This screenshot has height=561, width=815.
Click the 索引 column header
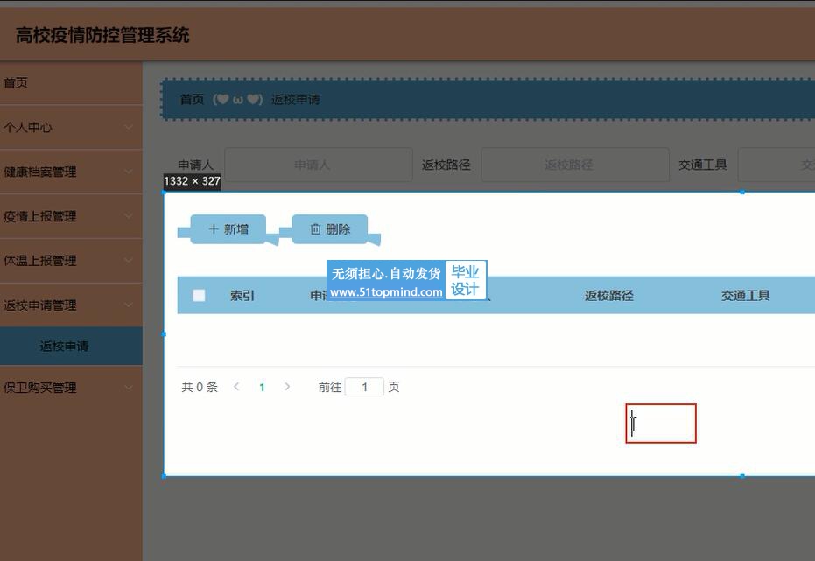242,296
